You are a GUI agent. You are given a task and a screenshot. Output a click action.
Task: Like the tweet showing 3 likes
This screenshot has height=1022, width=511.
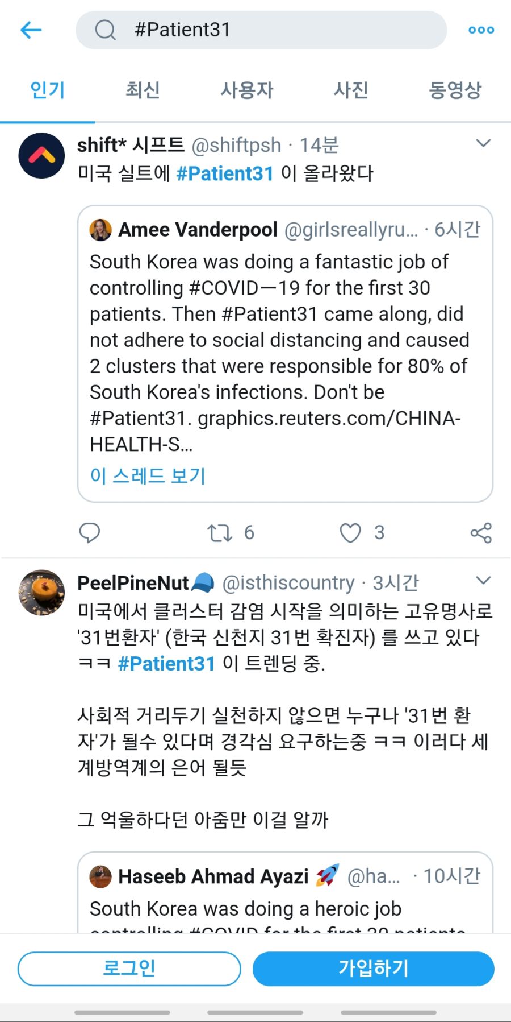pos(352,533)
